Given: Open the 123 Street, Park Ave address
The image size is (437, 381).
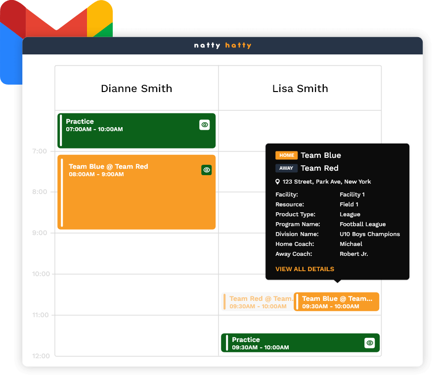Looking at the screenshot, I should click(x=327, y=182).
